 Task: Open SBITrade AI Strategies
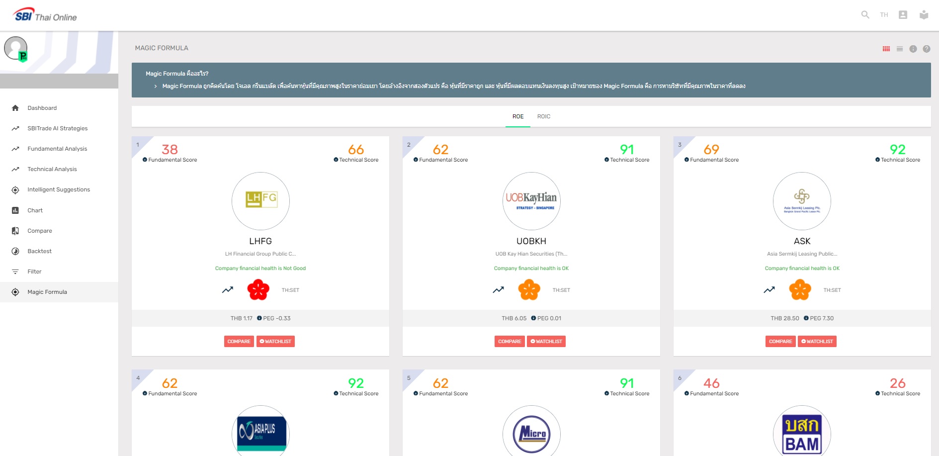pos(59,128)
